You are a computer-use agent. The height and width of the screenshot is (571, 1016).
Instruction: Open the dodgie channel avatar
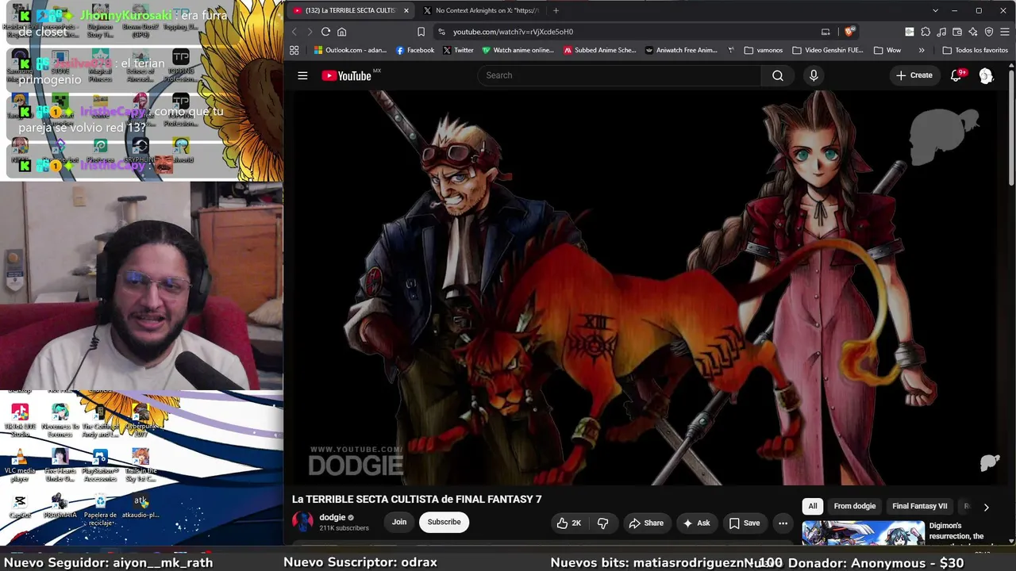[x=302, y=522]
